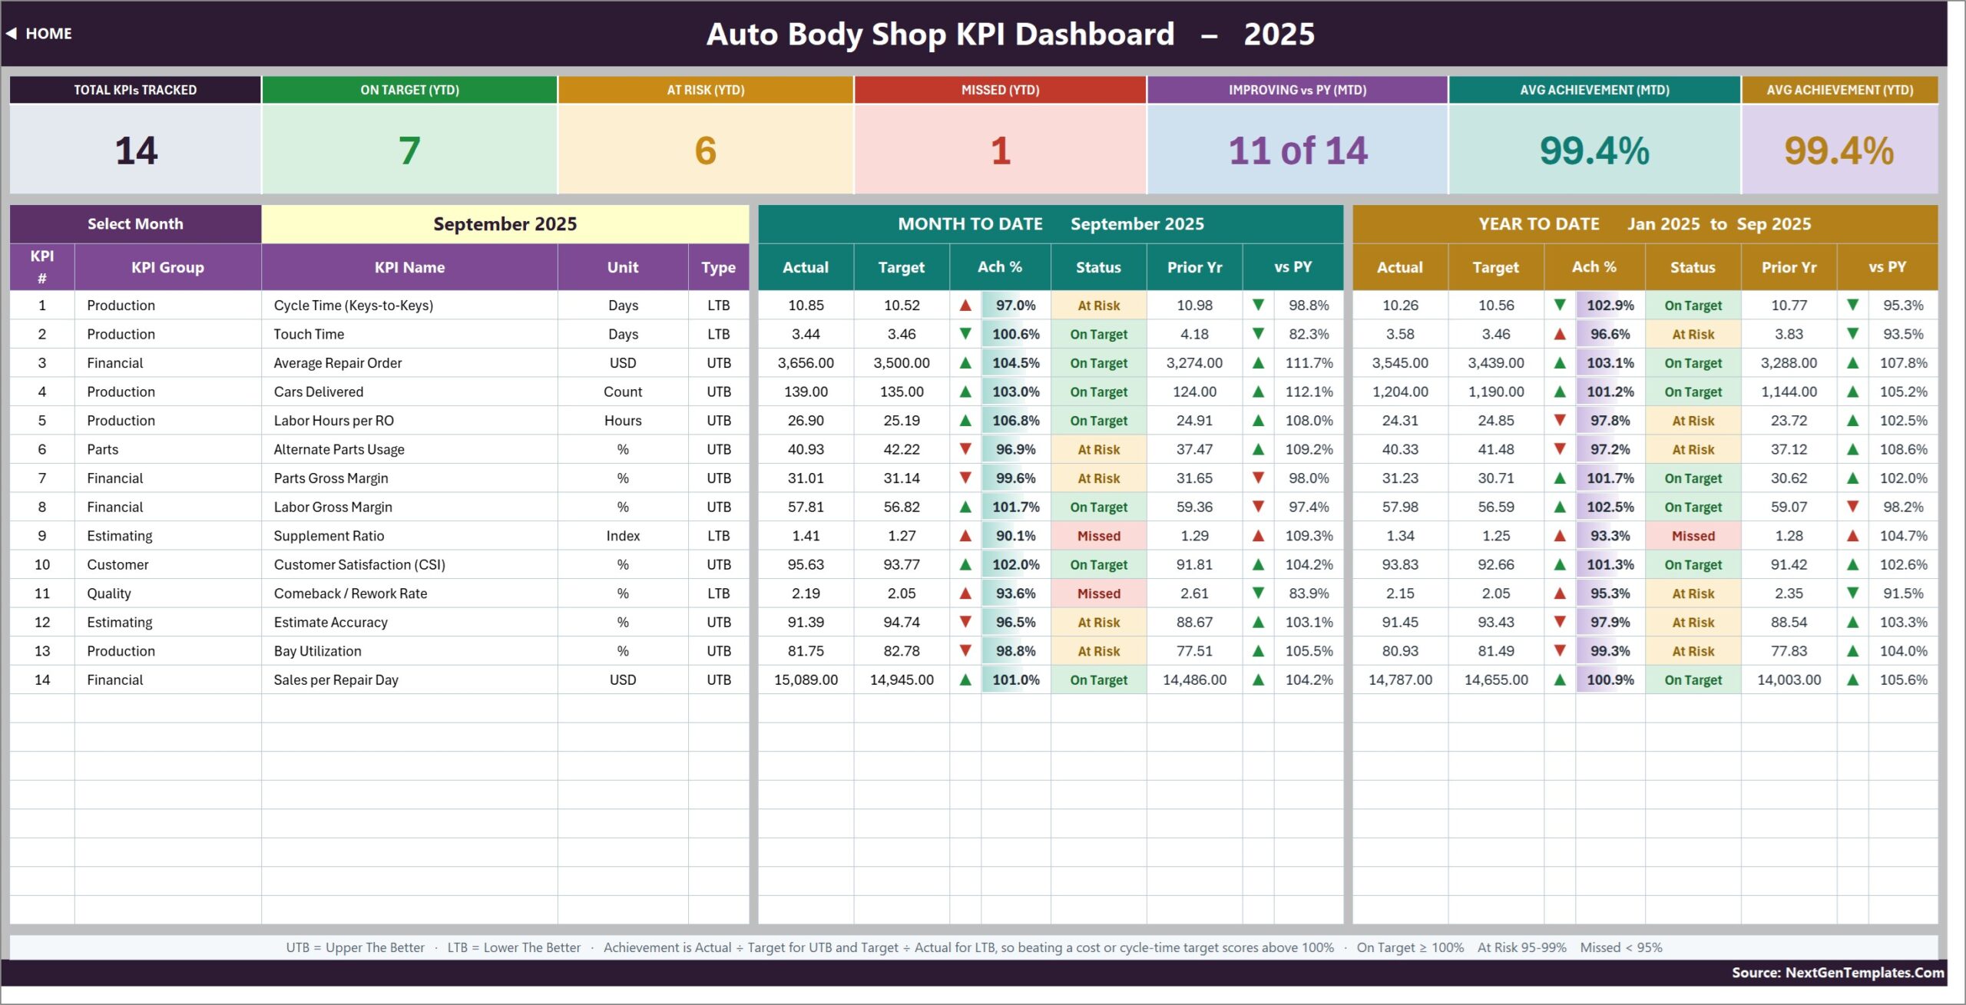This screenshot has height=1005, width=1966.
Task: Select the 'Cycle Time (Keys-to-Keys)' KPI name cell
Action: click(x=409, y=306)
